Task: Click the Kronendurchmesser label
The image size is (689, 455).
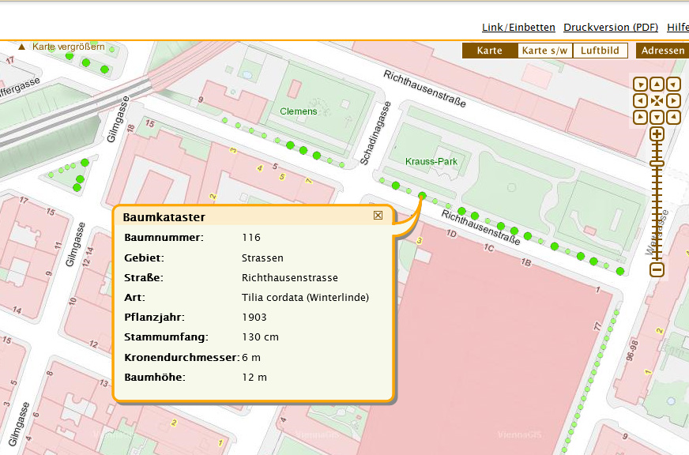Action: 182,358
